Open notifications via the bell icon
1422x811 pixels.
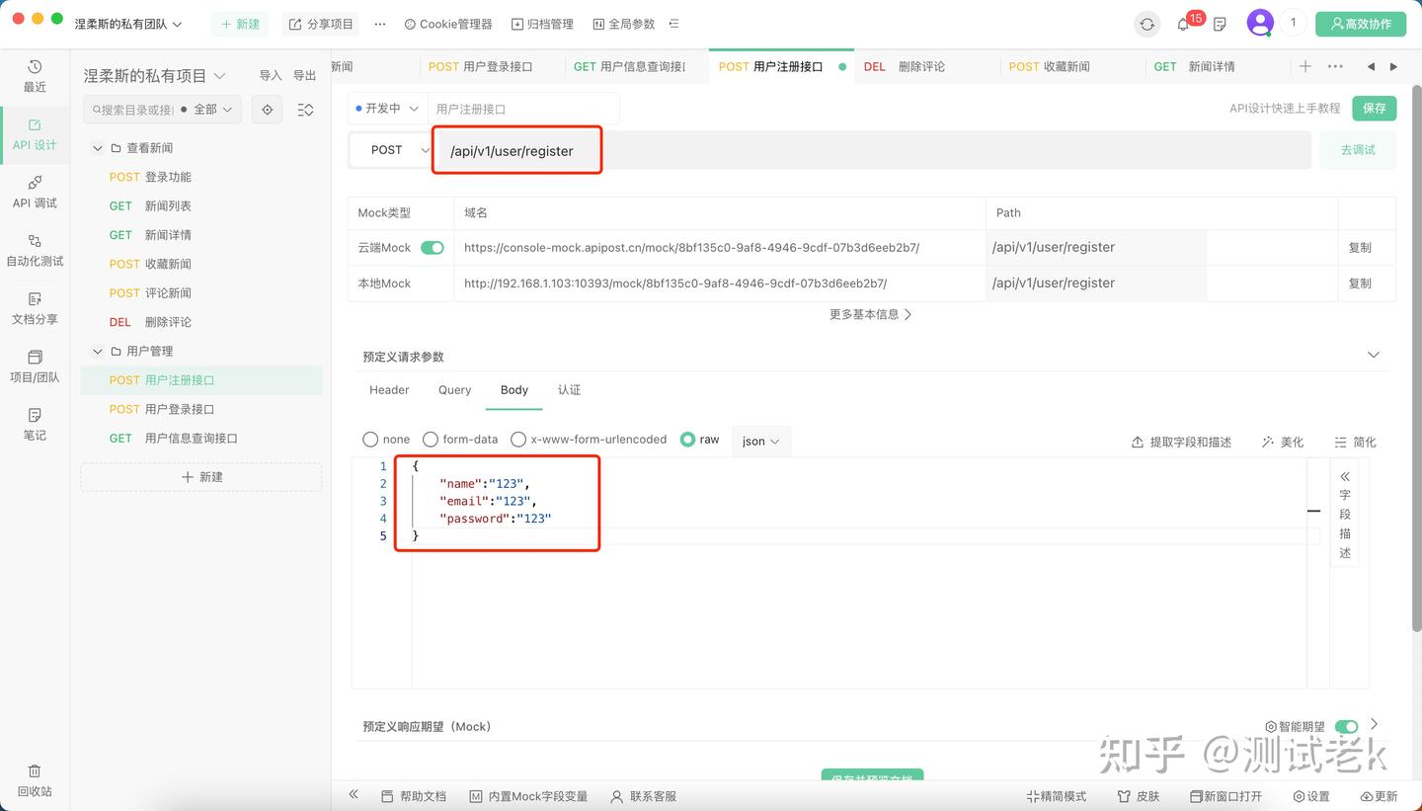pyautogui.click(x=1184, y=23)
